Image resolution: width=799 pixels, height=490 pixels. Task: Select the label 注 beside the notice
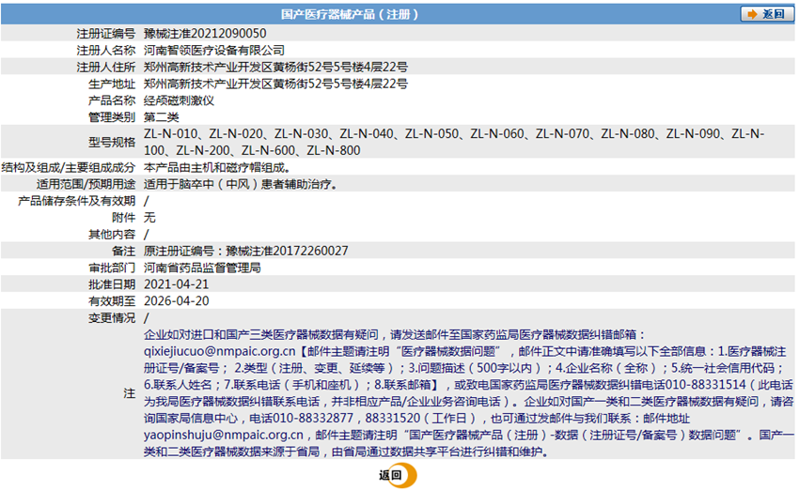[x=130, y=393]
